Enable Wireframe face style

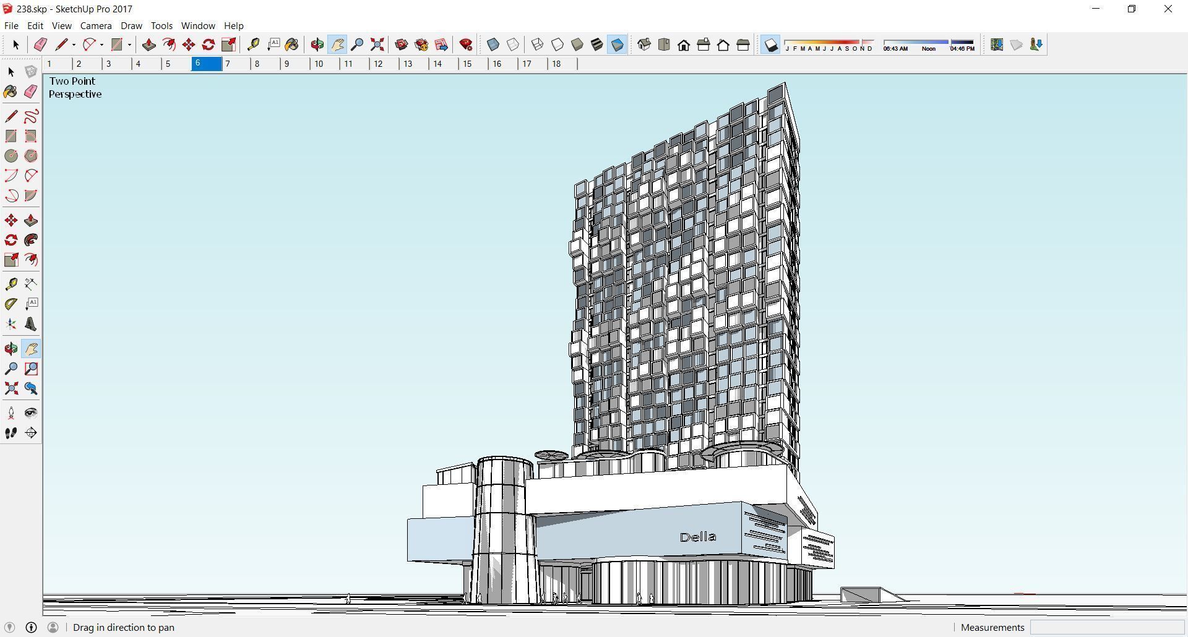(538, 45)
